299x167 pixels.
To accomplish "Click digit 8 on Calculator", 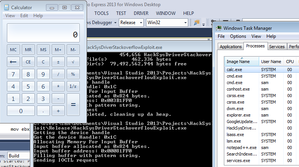I will (x=28, y=74).
